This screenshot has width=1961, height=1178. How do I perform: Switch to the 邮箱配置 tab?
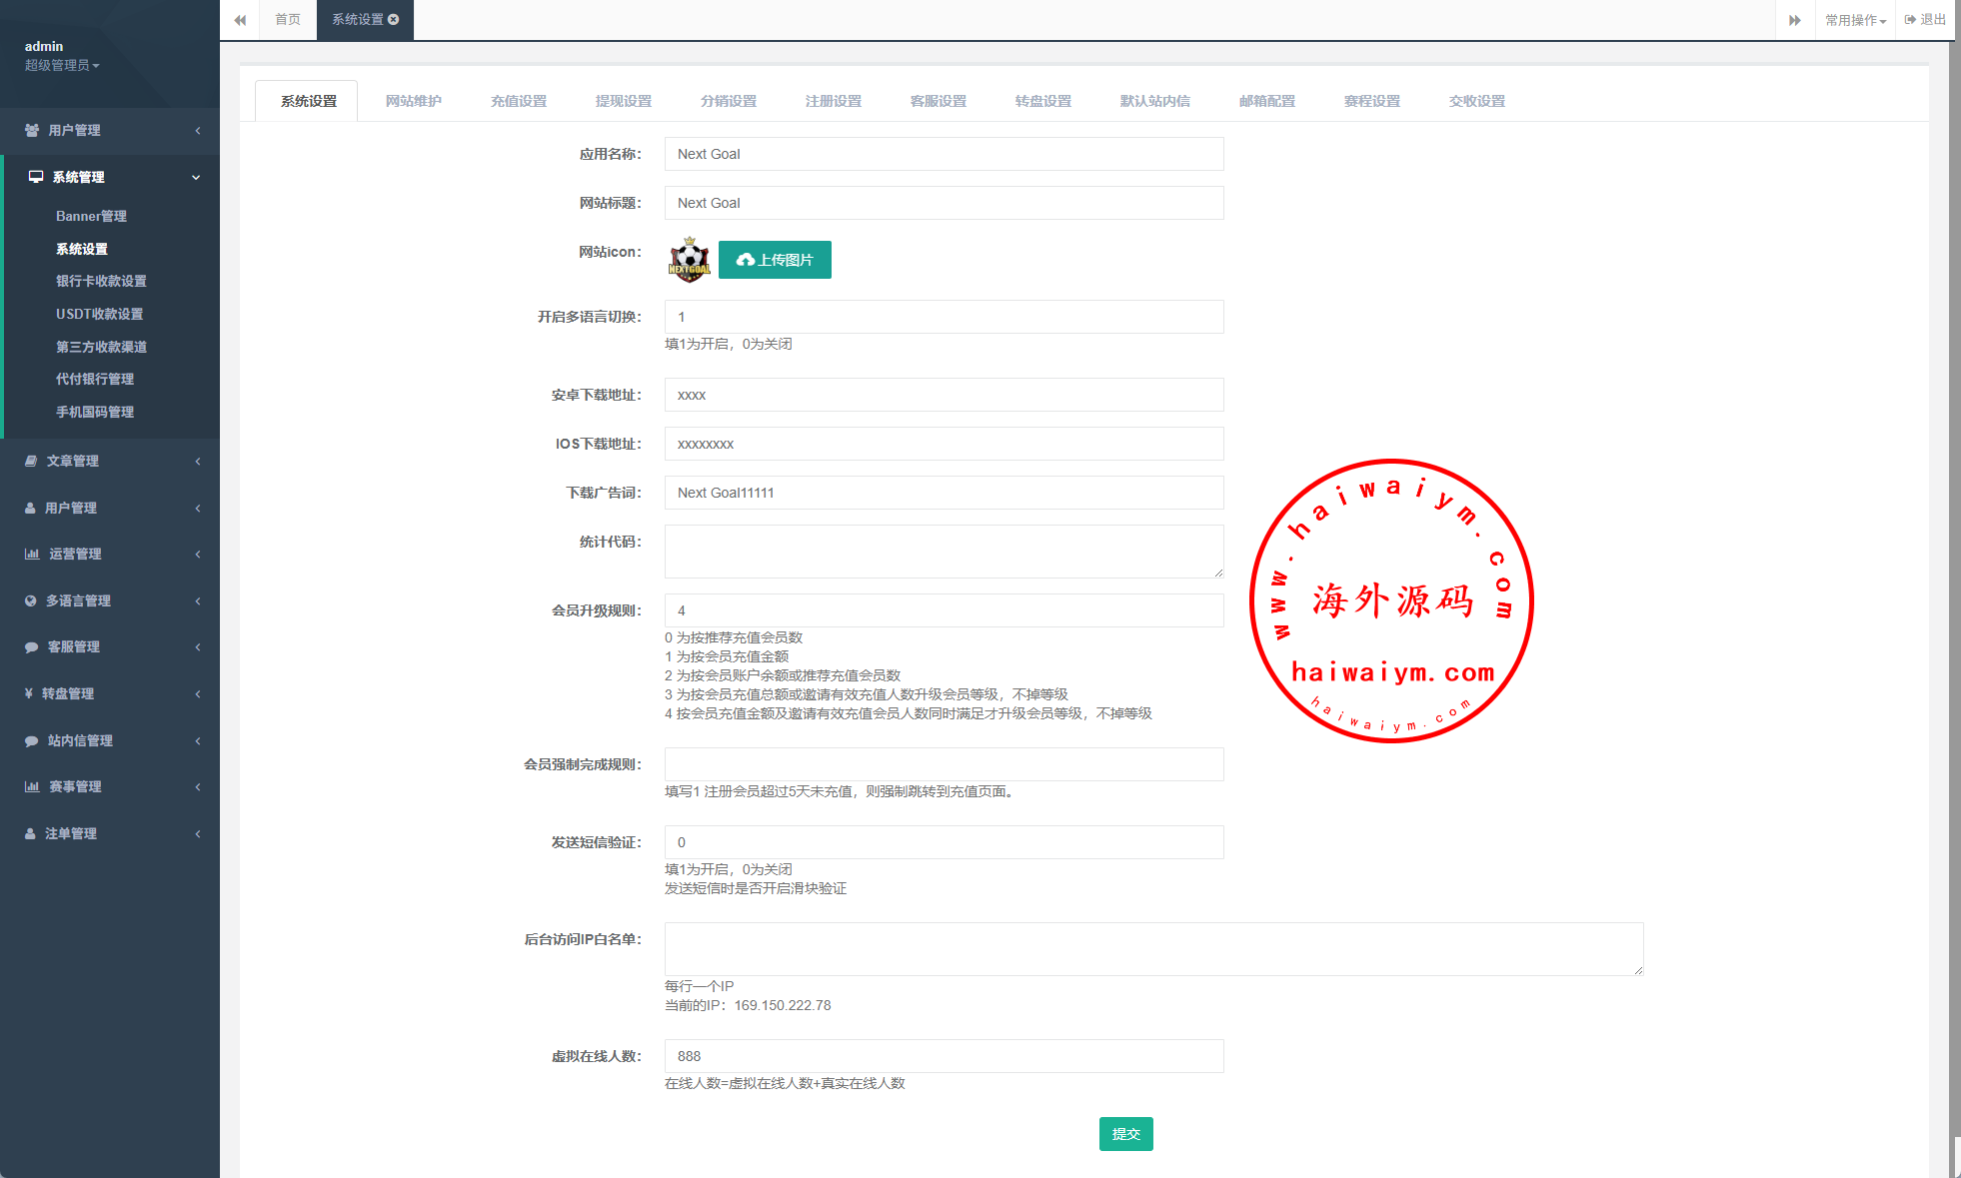tap(1266, 101)
